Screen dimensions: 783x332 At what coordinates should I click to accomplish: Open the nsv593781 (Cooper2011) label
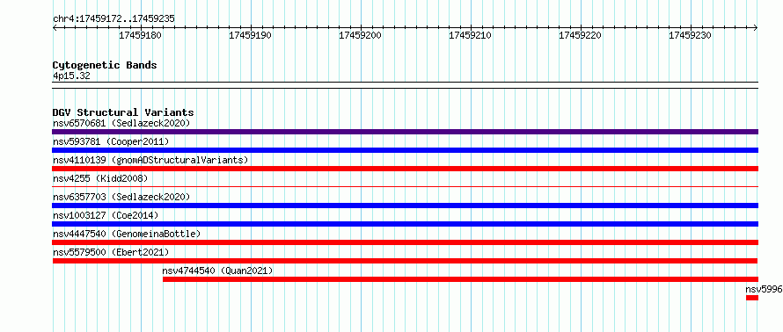(x=111, y=141)
